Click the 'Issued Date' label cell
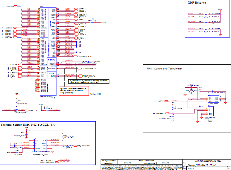Image resolution: width=231 pixels, height=170 pixels. (109, 163)
